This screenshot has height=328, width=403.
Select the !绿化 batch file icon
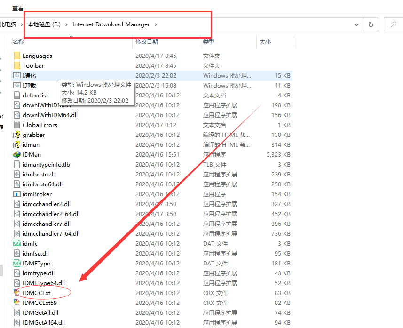click(17, 75)
